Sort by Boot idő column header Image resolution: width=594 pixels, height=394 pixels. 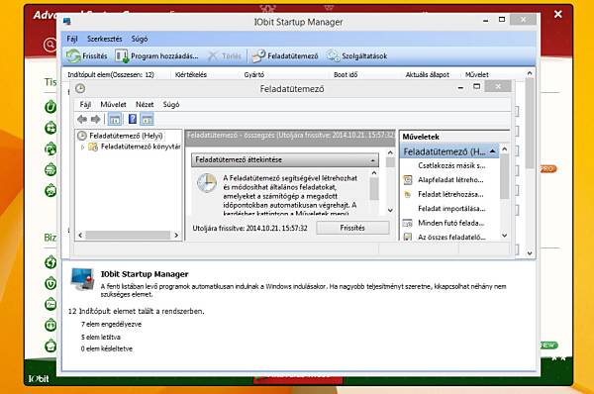tap(346, 74)
